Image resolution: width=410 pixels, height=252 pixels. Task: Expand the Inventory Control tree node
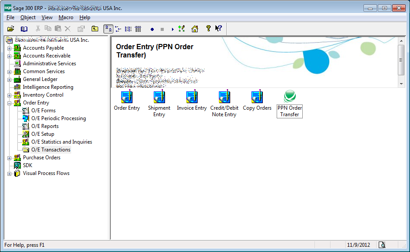pyautogui.click(x=9, y=96)
